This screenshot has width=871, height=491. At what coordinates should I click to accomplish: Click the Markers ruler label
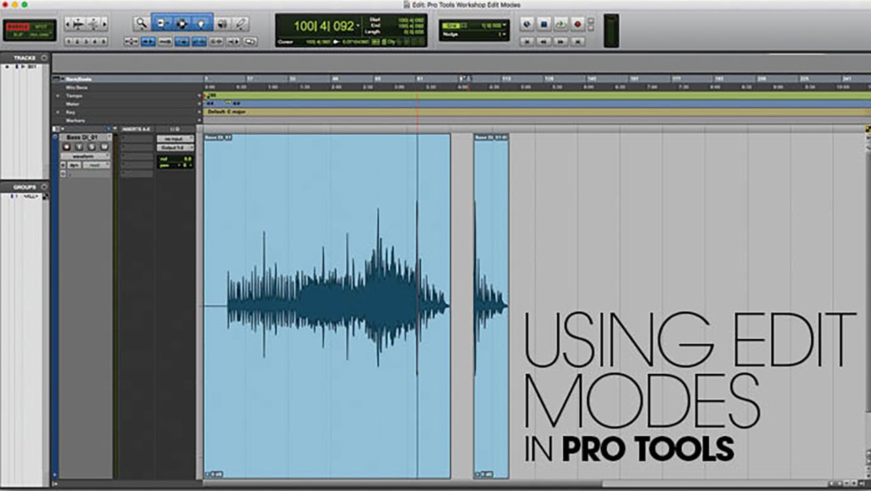[x=76, y=121]
